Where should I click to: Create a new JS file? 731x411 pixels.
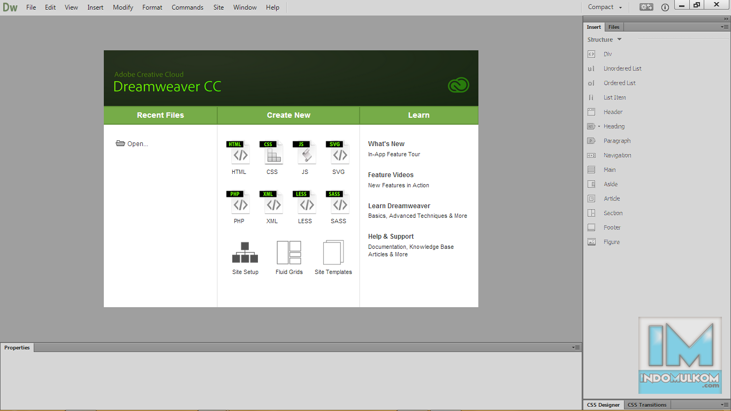pyautogui.click(x=305, y=155)
